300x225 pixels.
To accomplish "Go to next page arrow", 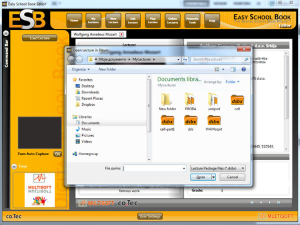I will [269, 202].
